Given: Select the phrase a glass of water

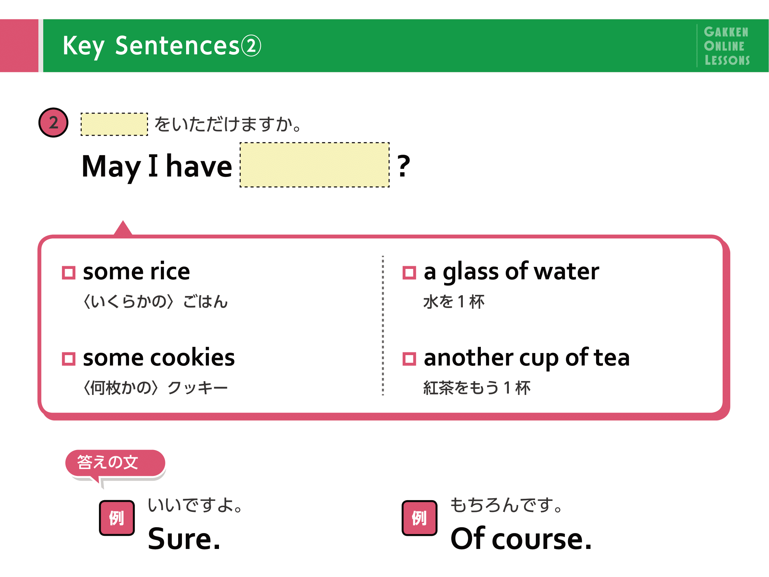Looking at the screenshot, I should point(511,272).
